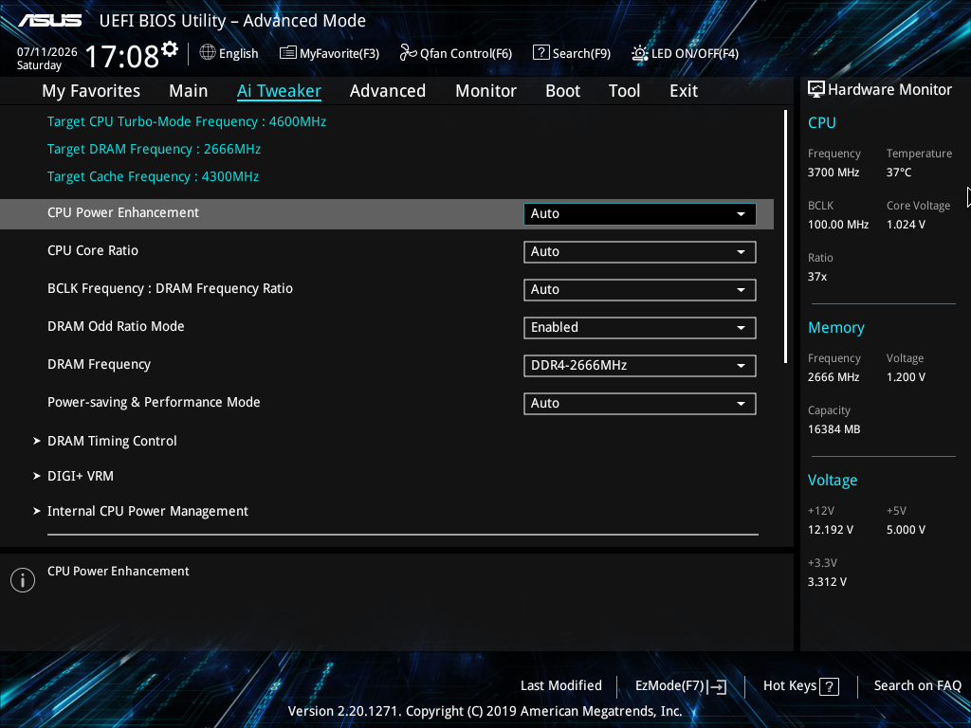Click the Memory heading in Hardware Monitor
This screenshot has width=971, height=728.
[x=836, y=327]
